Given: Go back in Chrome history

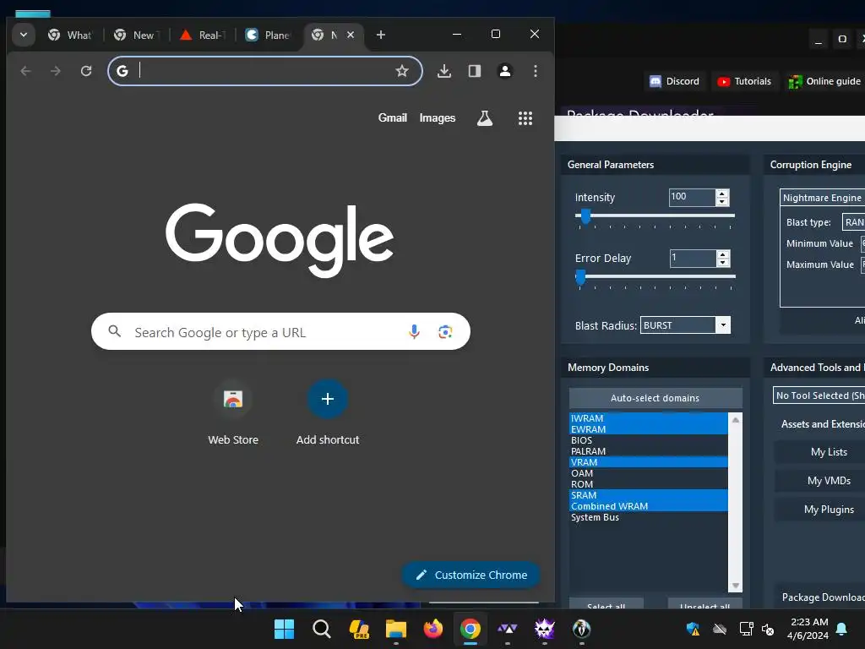Looking at the screenshot, I should [x=25, y=71].
